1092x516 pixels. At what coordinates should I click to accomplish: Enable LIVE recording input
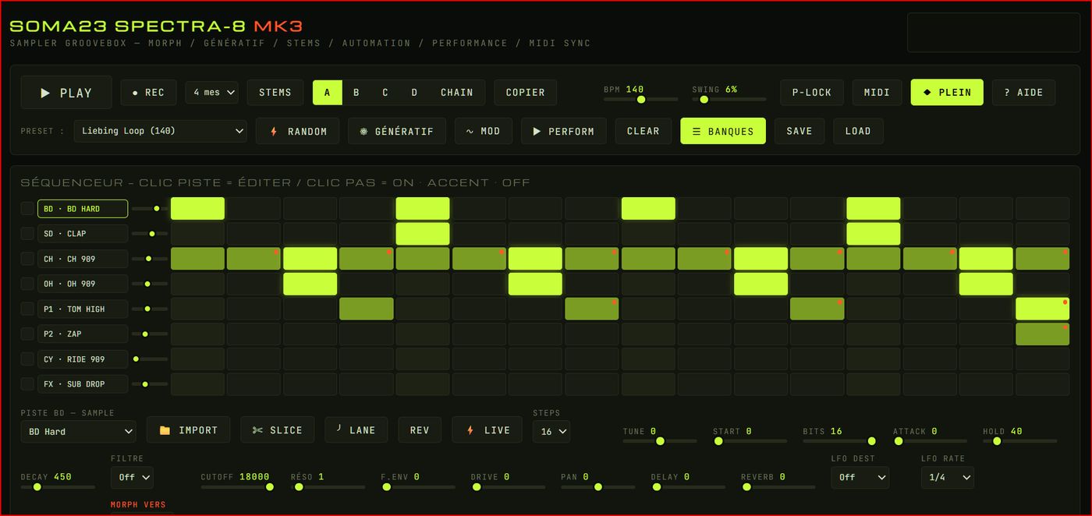[487, 429]
